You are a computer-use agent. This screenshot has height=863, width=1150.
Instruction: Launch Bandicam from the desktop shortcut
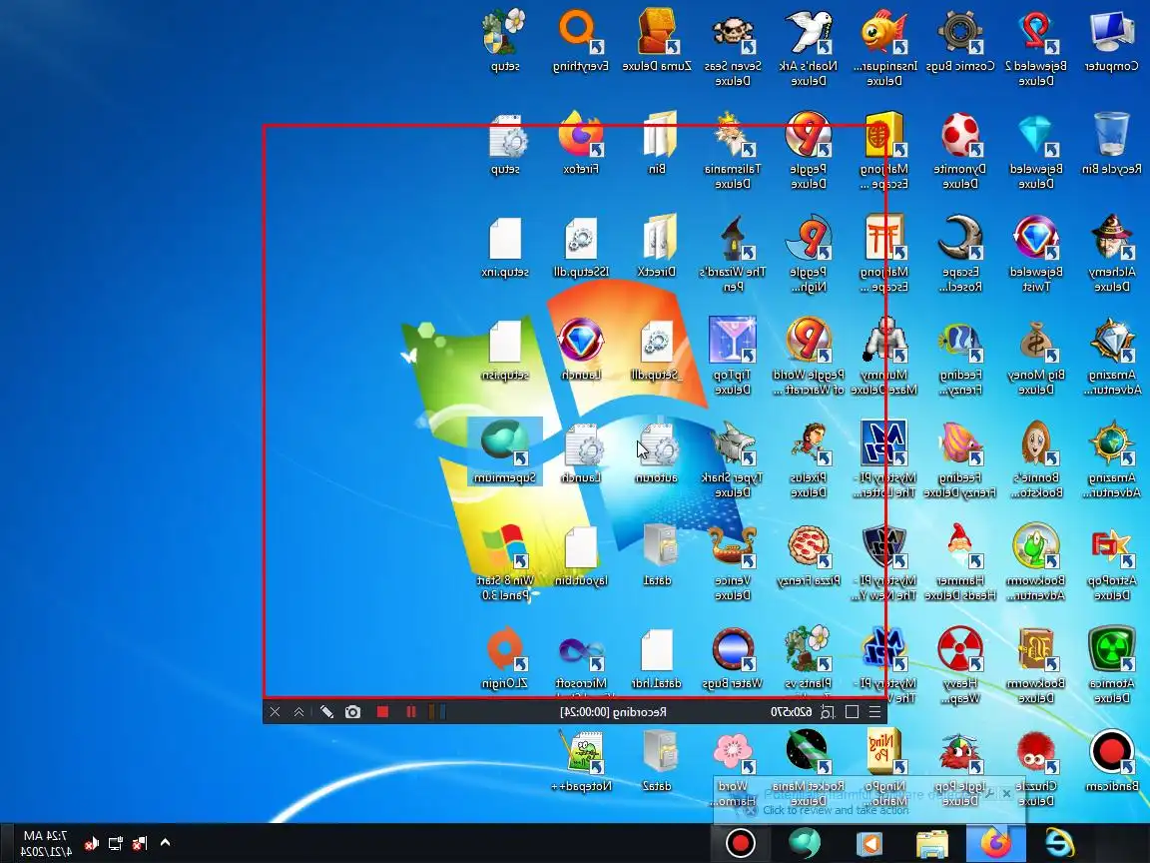click(1112, 761)
